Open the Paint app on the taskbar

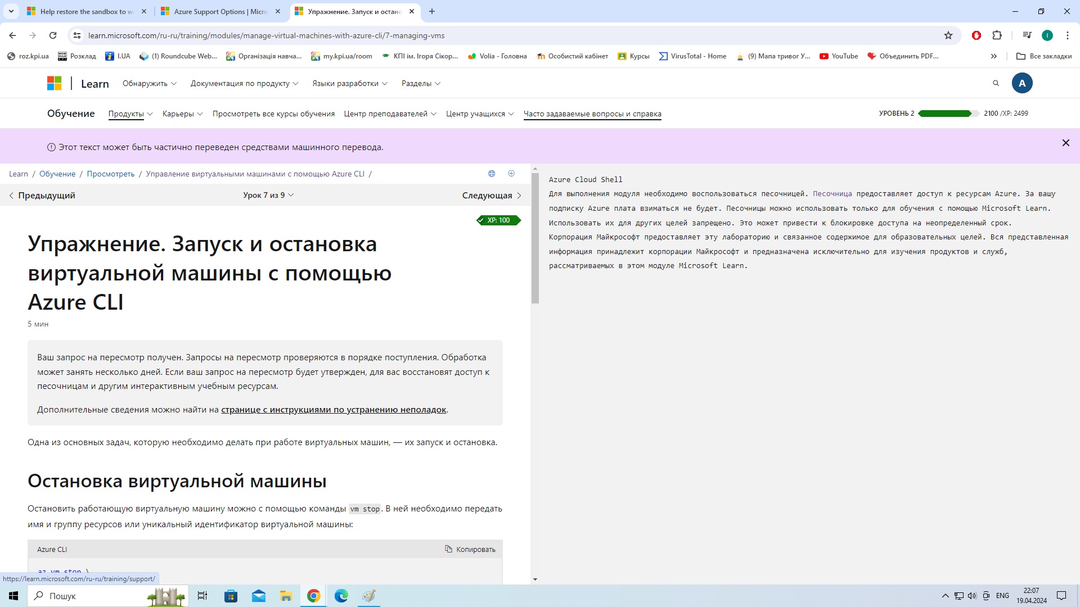point(369,596)
